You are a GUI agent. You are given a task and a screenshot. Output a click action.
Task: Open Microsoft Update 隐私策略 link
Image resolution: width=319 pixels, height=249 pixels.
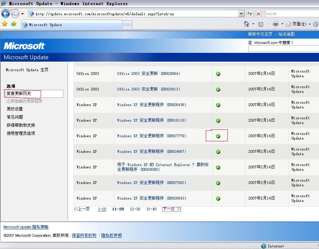click(26, 227)
